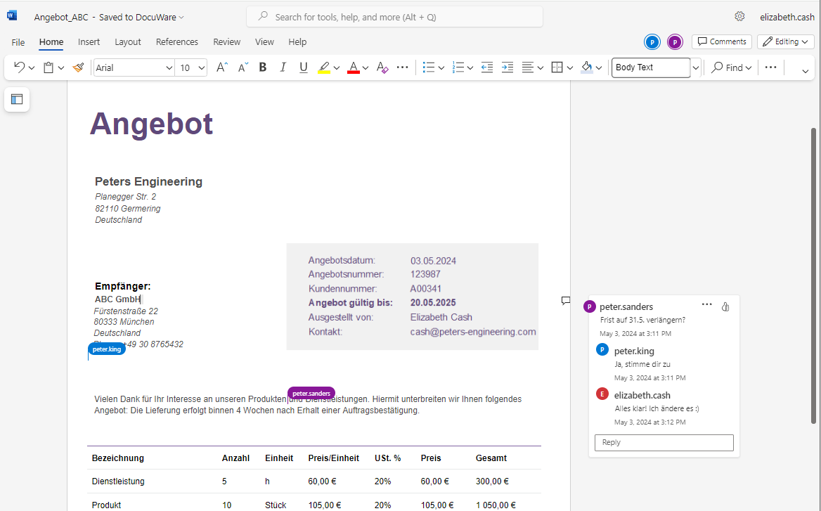Click the Format Painter icon

click(78, 67)
